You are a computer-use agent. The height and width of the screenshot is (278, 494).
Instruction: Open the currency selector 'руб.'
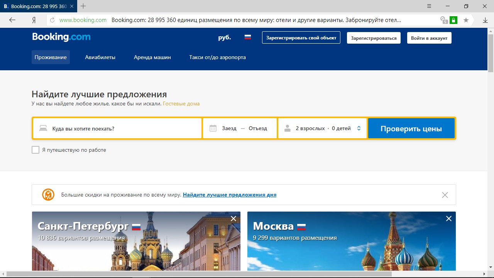tap(224, 37)
